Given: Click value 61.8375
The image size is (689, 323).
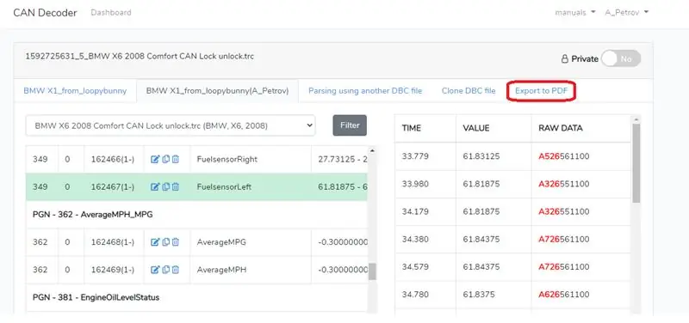Looking at the screenshot, I should coord(479,294).
